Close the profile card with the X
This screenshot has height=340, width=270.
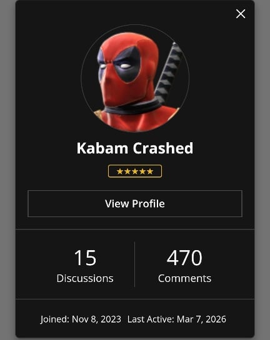pyautogui.click(x=241, y=14)
